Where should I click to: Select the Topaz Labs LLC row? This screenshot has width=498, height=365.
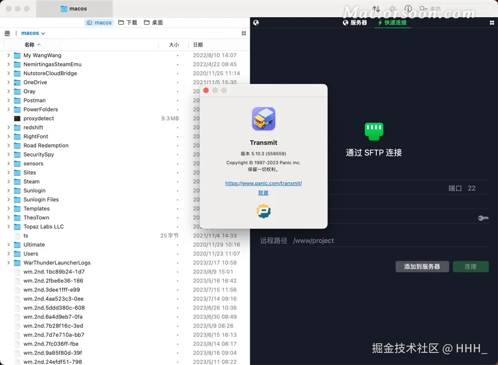click(x=125, y=226)
